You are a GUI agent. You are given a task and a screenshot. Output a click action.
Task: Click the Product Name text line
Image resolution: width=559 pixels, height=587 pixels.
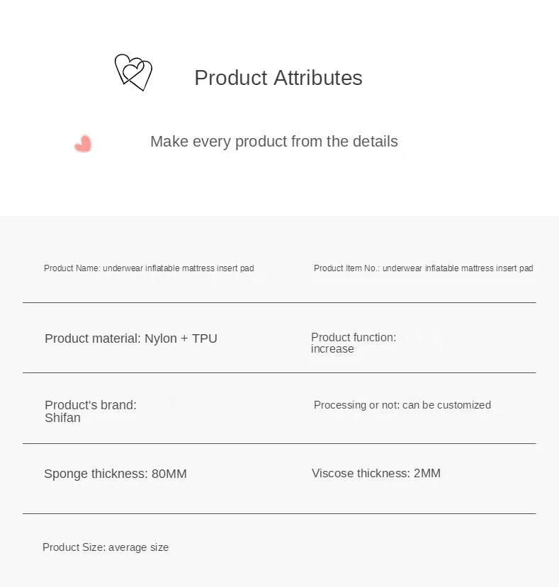pyautogui.click(x=149, y=268)
